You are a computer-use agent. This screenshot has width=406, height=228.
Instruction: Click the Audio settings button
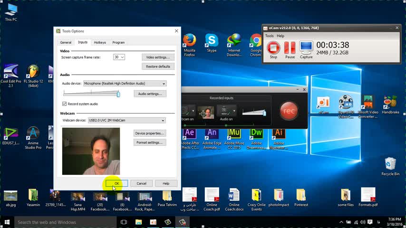click(150, 94)
